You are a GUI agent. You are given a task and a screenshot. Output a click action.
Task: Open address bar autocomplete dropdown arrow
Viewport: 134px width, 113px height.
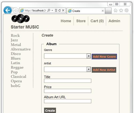52,10
